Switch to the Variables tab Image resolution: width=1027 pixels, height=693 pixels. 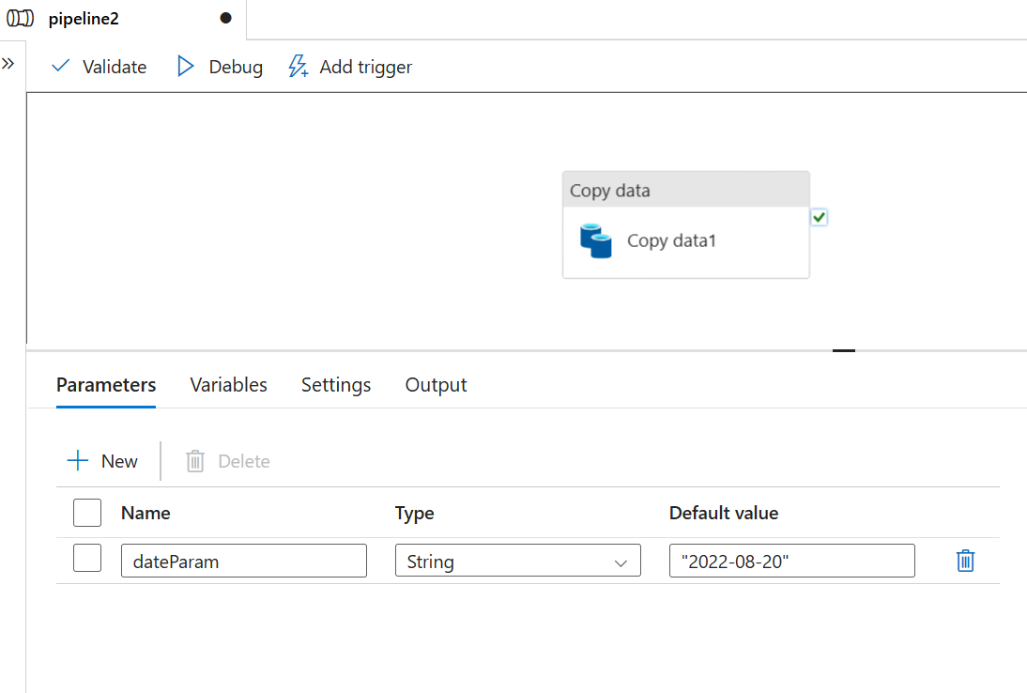pos(228,384)
